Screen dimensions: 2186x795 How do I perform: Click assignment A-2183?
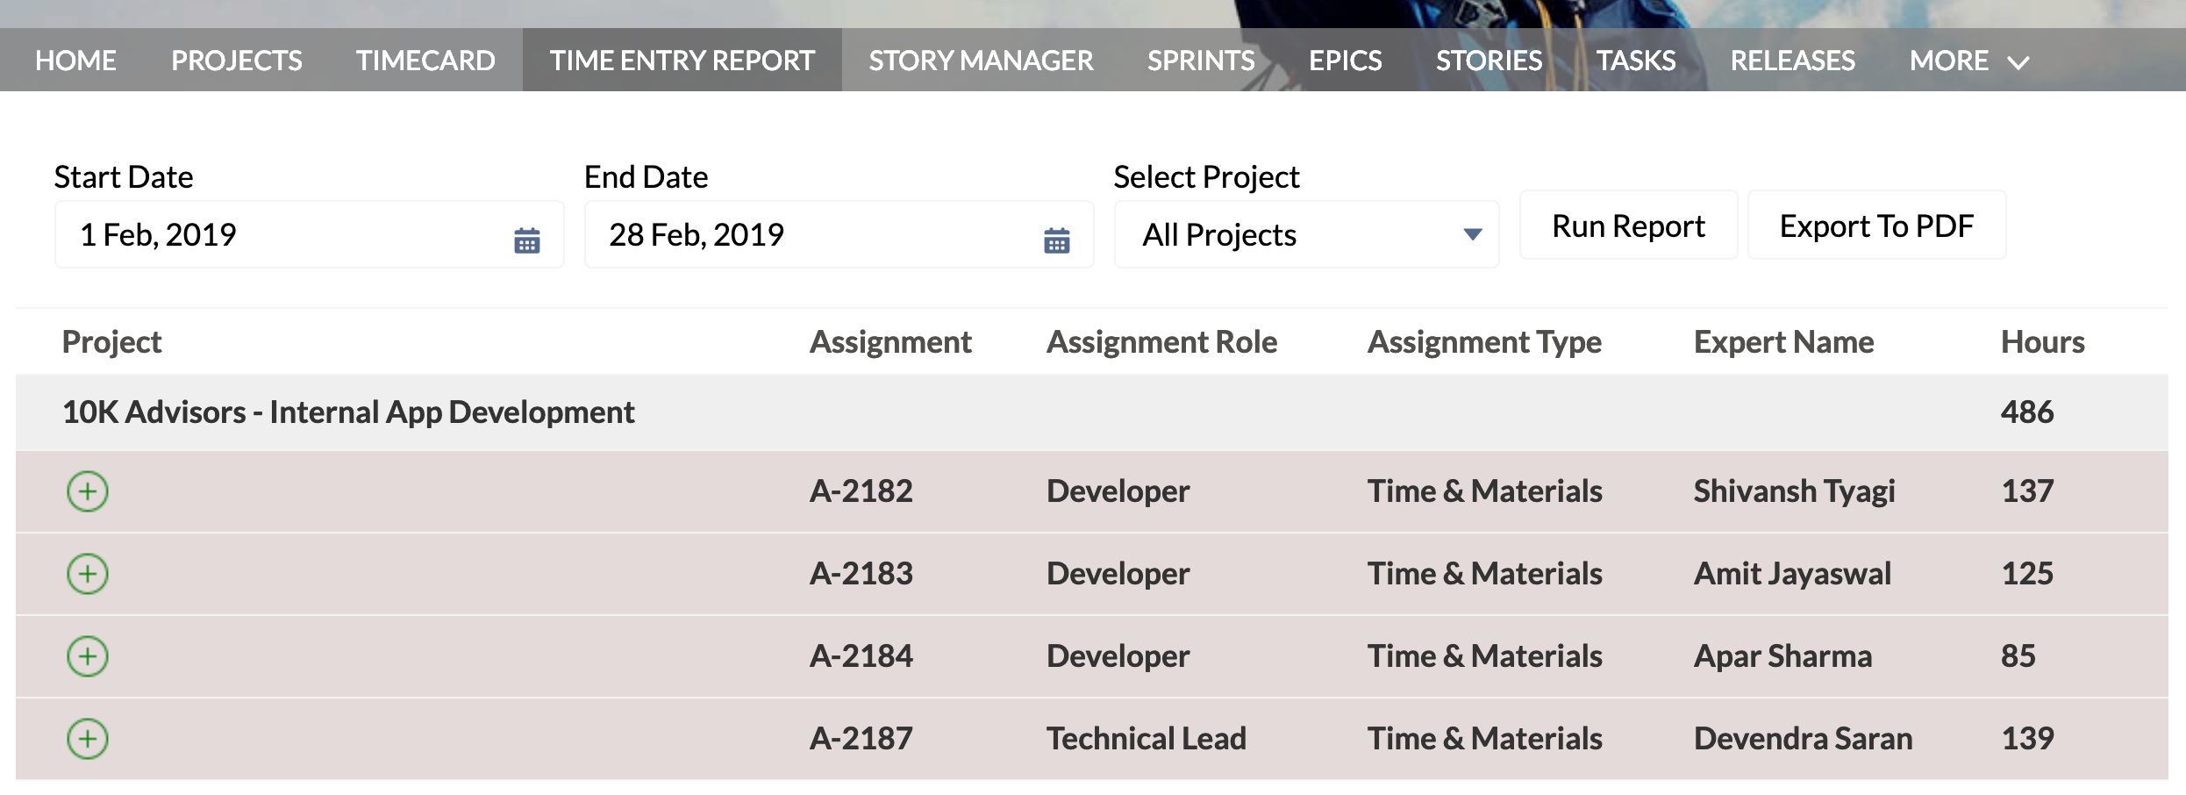861,574
